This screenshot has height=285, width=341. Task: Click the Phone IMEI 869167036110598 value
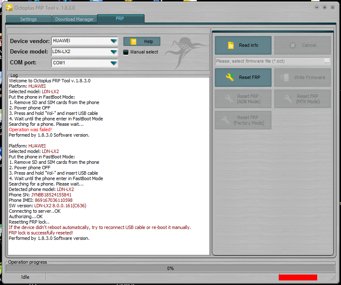tap(53, 200)
